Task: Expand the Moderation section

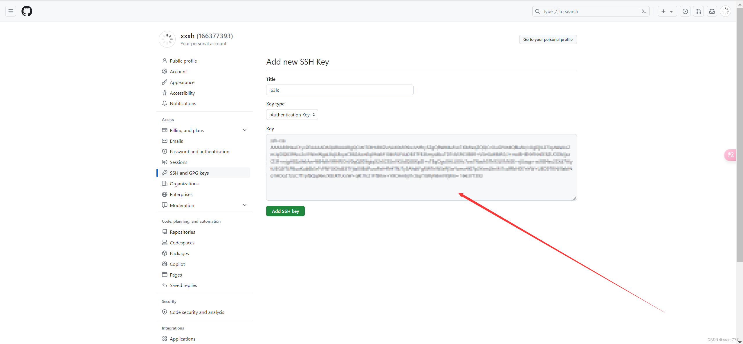Action: coord(245,205)
